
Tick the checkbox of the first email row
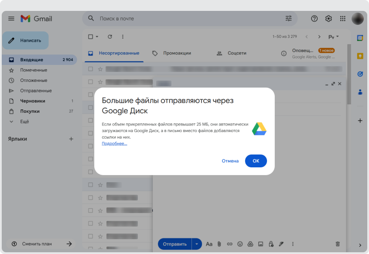[90, 69]
